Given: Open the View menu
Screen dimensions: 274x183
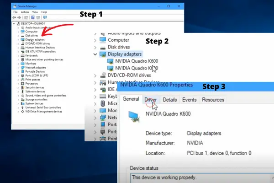Looking at the screenshot, I should 35,12.
